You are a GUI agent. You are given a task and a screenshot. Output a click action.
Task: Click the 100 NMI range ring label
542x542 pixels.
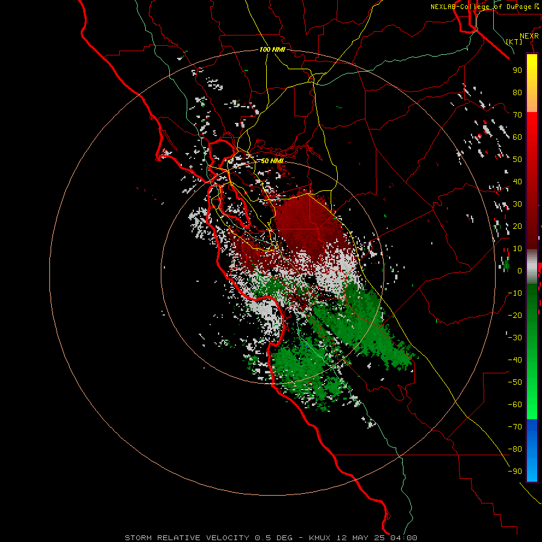(x=272, y=49)
